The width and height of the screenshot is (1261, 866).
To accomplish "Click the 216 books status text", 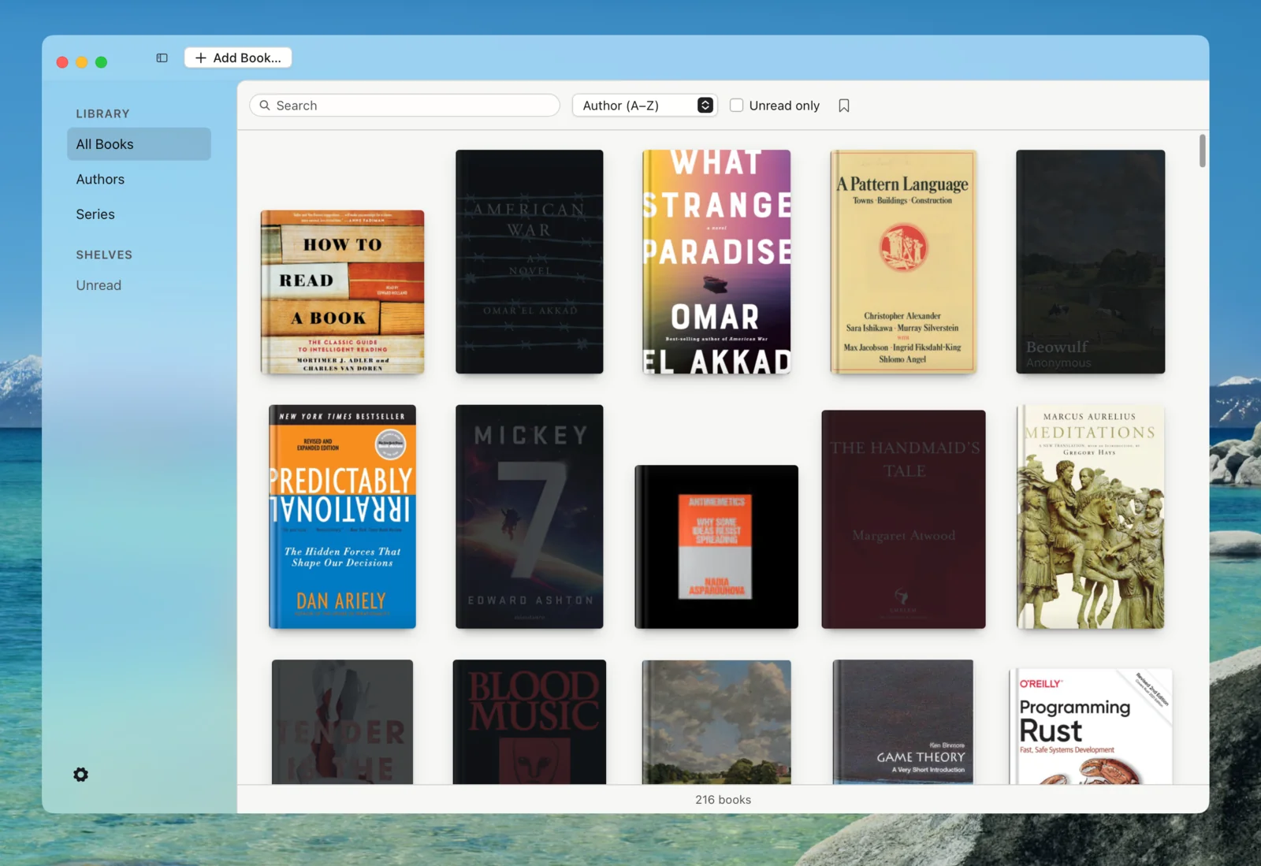I will pos(723,800).
